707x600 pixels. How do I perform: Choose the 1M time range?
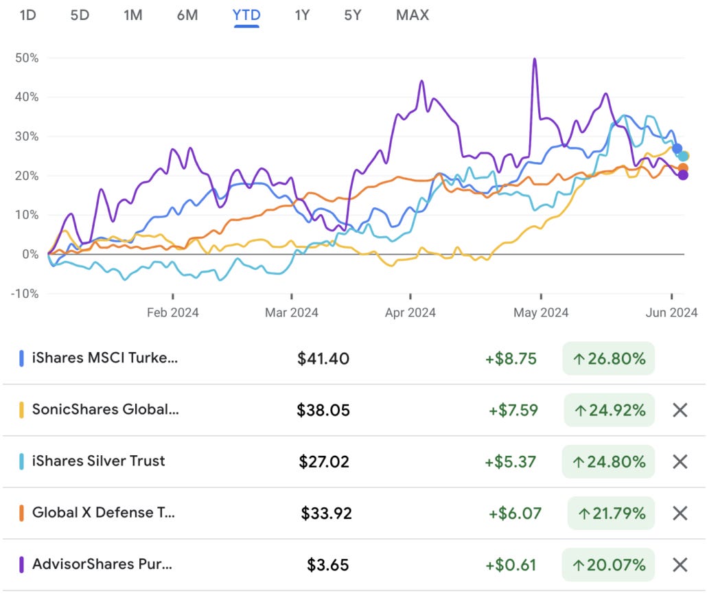tap(133, 15)
